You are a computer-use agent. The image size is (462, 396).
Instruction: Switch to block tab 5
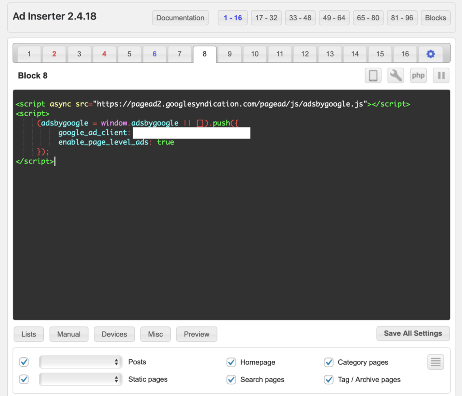coord(129,54)
